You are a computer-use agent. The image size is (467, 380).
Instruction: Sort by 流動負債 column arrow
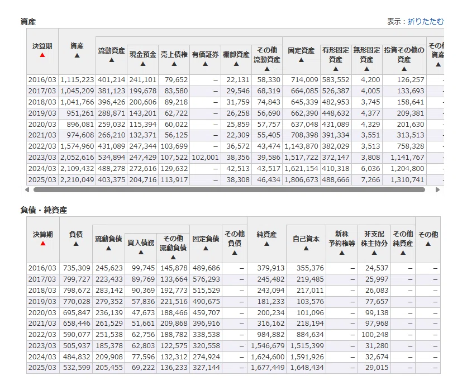point(109,248)
